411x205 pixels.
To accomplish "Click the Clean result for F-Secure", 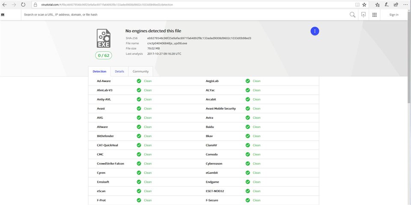I will click(256, 200).
